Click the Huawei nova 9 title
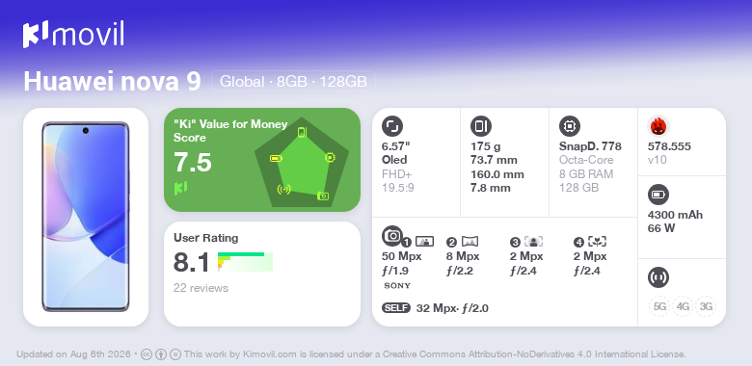The image size is (752, 366). 112,82
